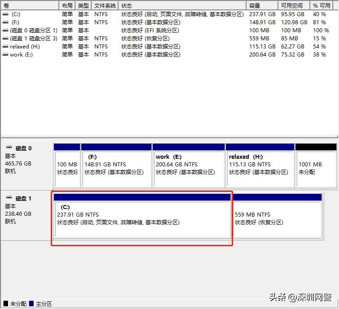Sort by the 状态 column header
Screen dimensions: 339x309
point(182,5)
